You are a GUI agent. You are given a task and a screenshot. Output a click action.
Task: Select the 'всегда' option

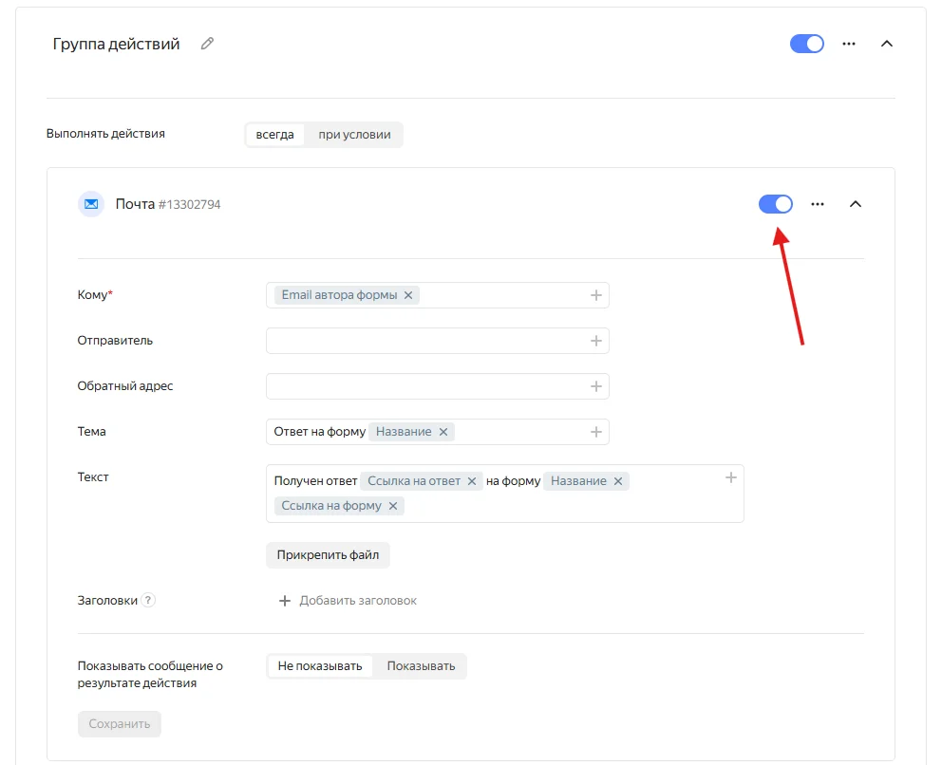[274, 135]
